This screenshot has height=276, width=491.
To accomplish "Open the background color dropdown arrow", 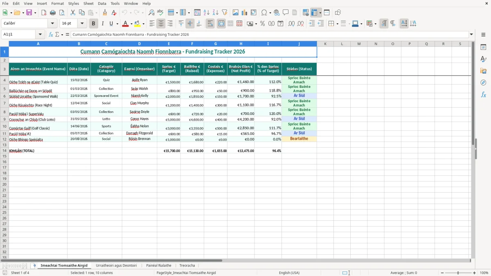I will [x=143, y=24].
